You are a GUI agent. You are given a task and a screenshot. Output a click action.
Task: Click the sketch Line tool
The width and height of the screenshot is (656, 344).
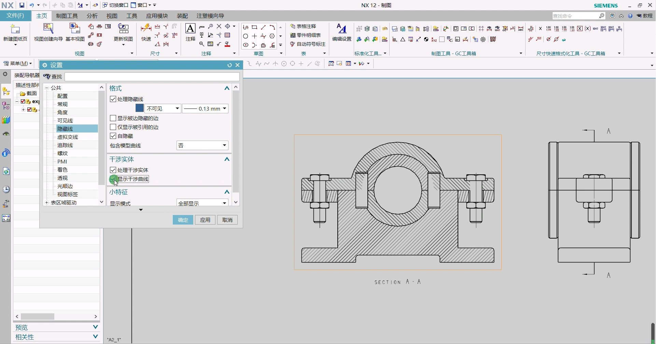[263, 27]
